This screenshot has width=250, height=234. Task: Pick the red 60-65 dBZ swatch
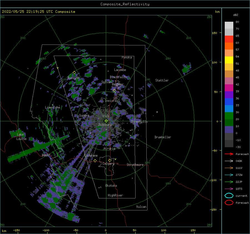pyautogui.click(x=229, y=39)
